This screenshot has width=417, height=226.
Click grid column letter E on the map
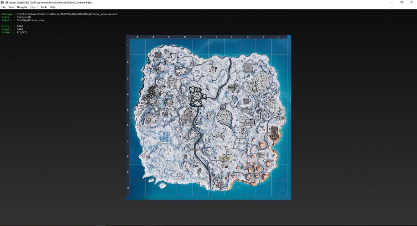point(201,37)
